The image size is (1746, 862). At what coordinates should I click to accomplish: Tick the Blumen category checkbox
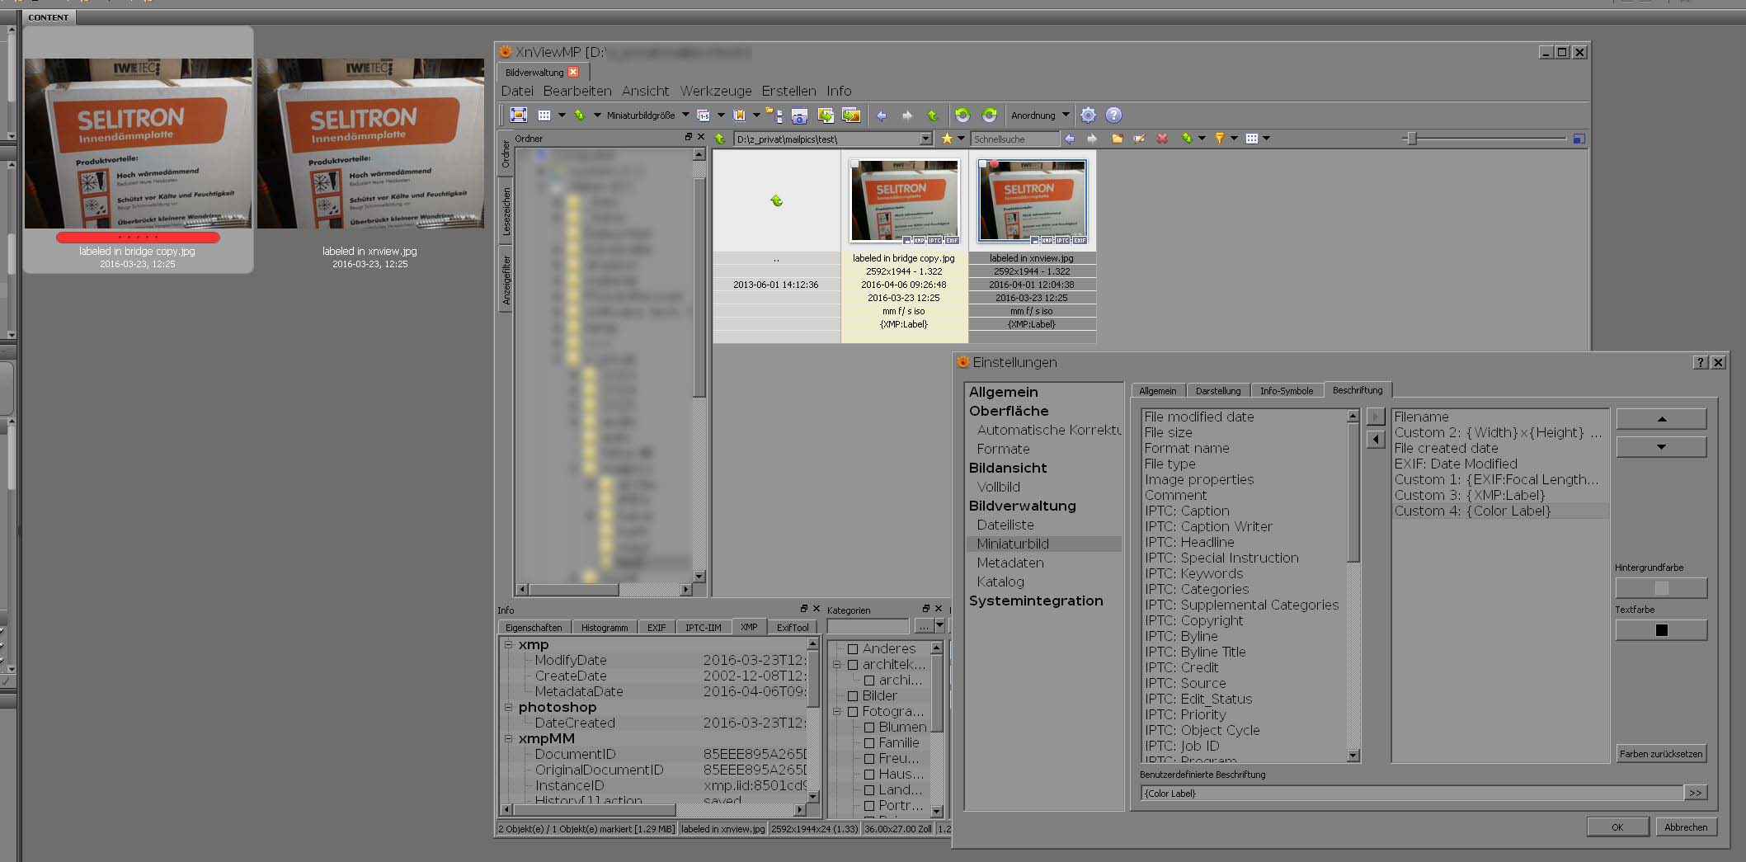869,728
